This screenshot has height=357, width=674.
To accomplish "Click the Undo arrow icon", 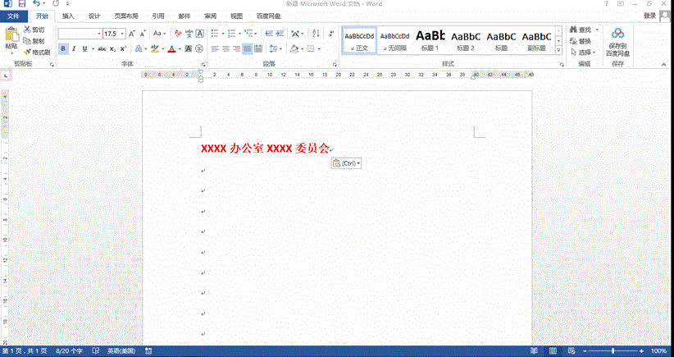I will 37,4.
